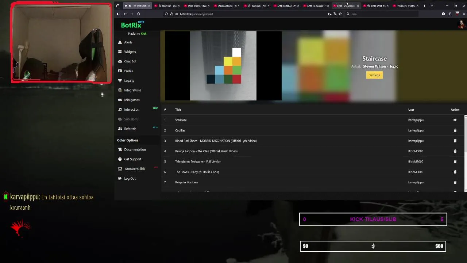The image size is (467, 263).
Task: Click the Other Options heading
Action: tap(128, 140)
